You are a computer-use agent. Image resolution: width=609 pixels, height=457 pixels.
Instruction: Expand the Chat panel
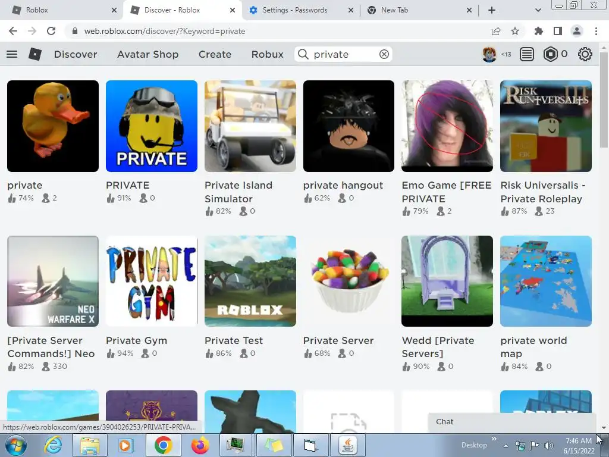[x=512, y=422]
